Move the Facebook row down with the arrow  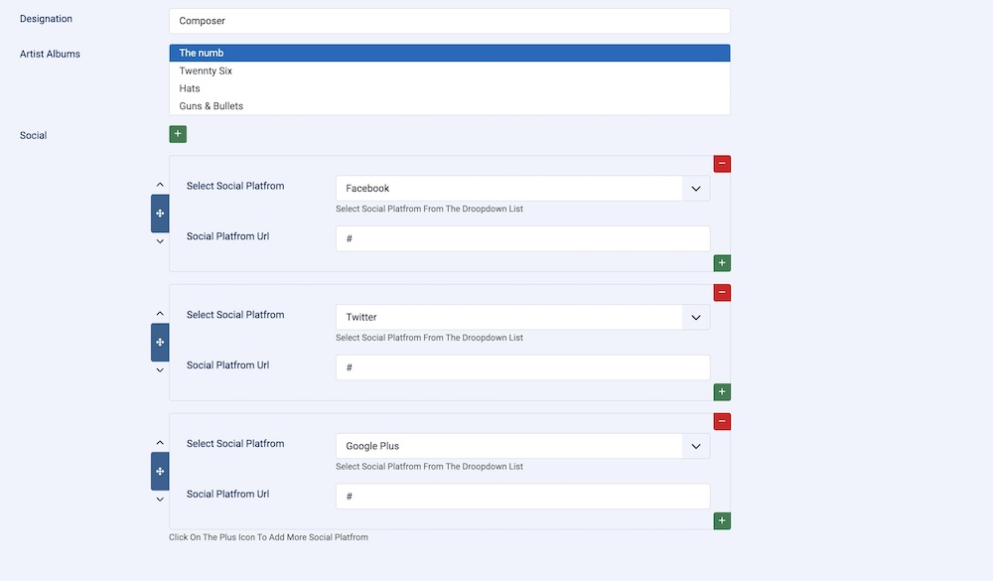pos(160,241)
